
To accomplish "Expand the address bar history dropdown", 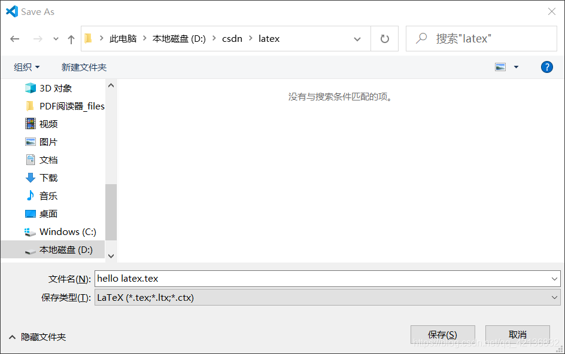I will coord(357,39).
